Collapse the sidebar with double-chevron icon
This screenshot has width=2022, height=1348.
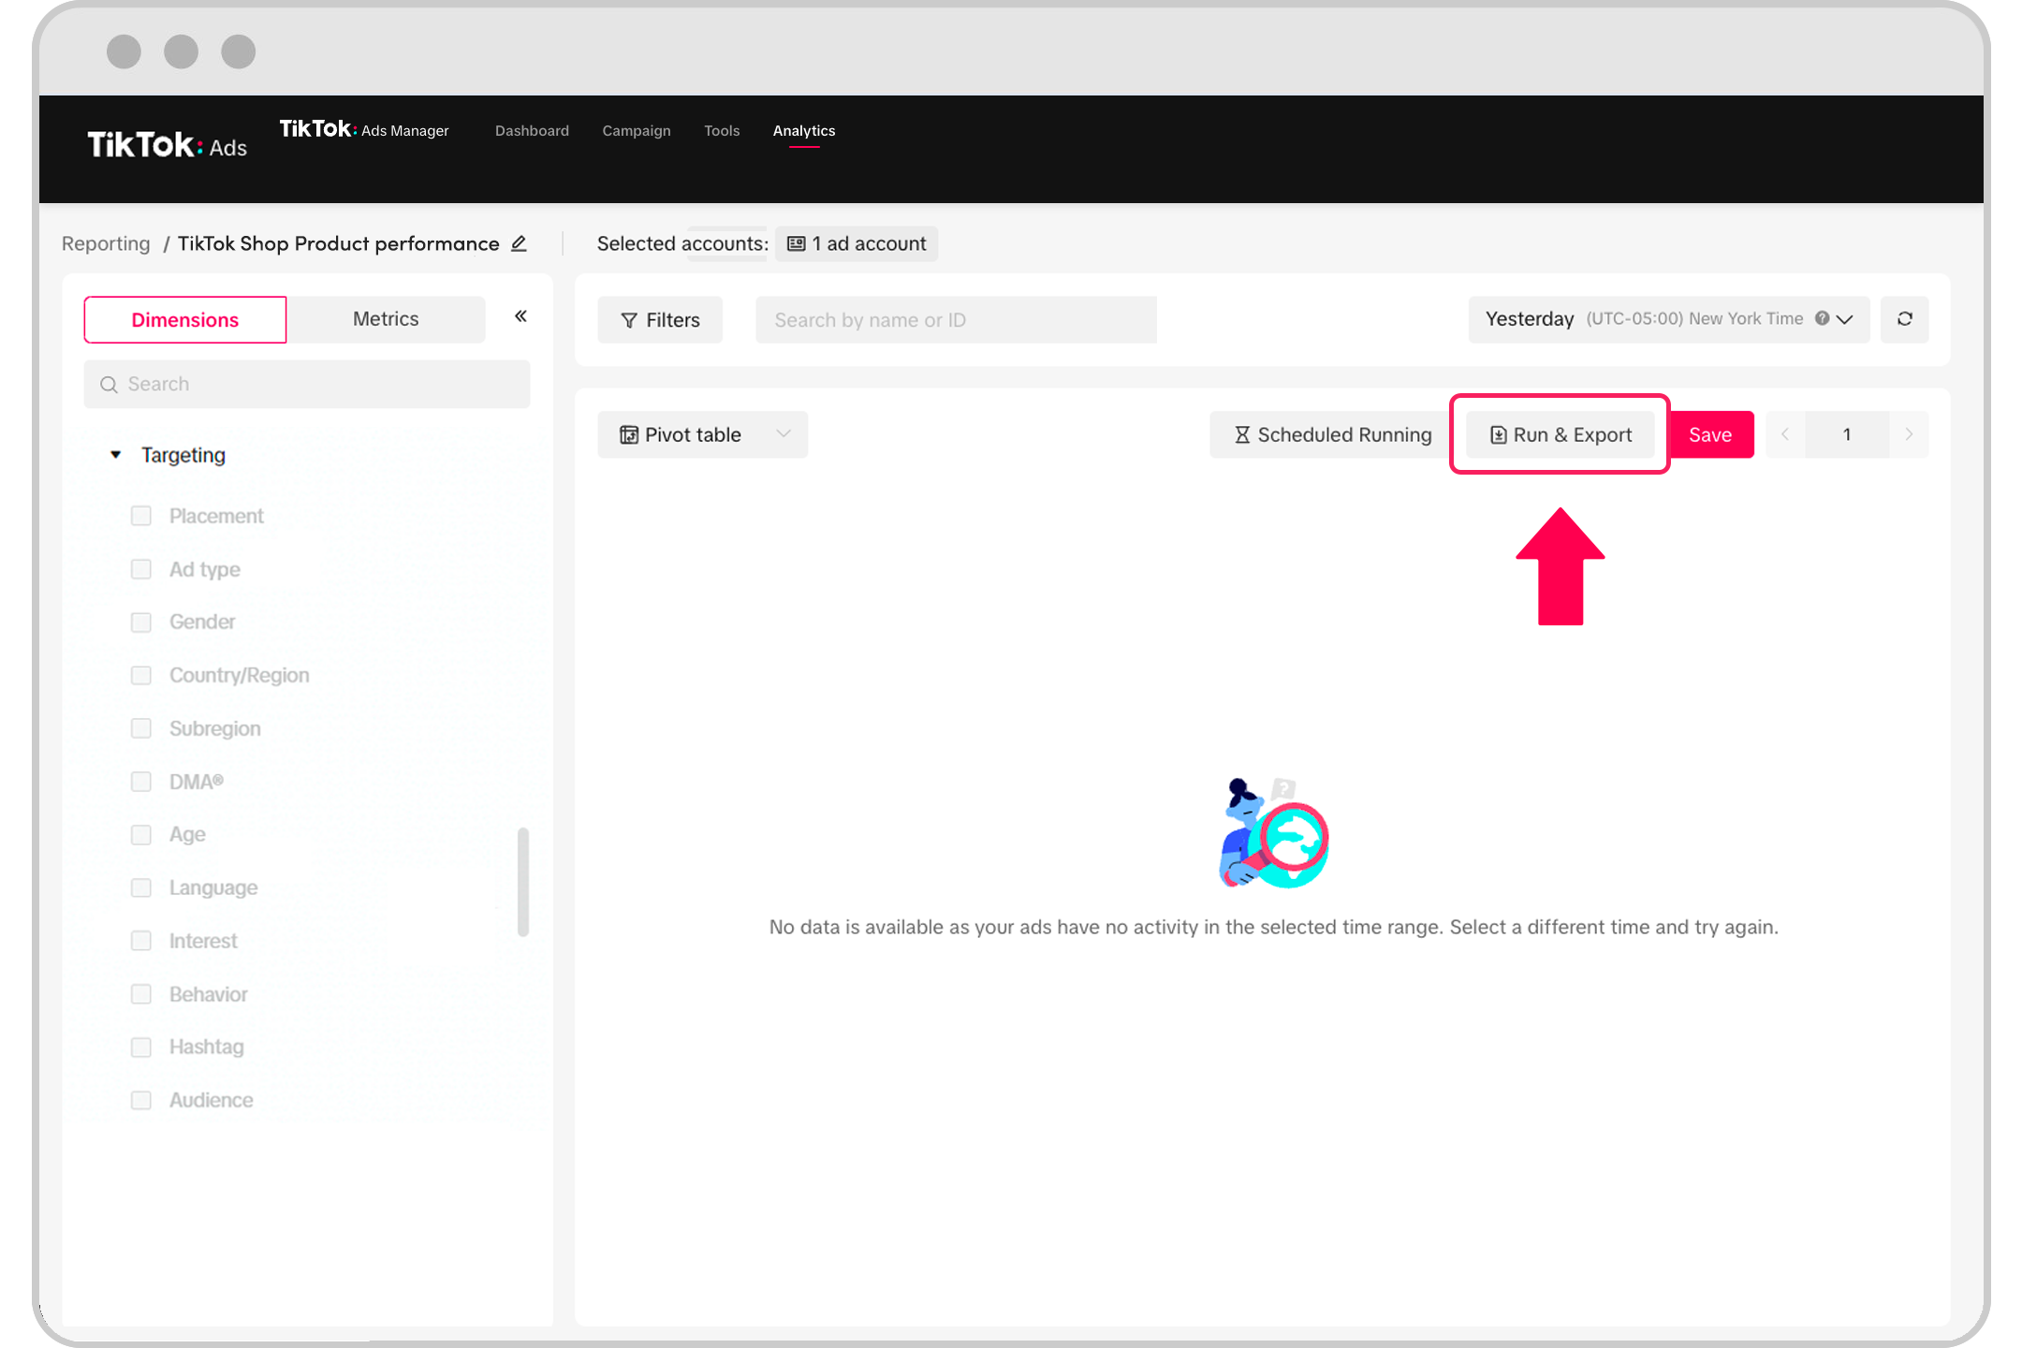pyautogui.click(x=521, y=316)
